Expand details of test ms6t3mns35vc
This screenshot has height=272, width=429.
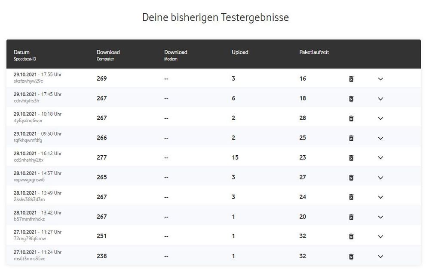coord(380,257)
